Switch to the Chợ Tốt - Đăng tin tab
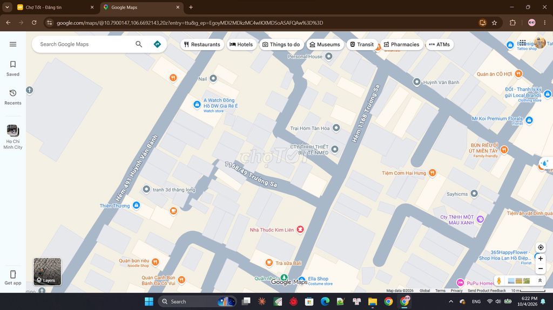553x310 pixels. 56,7
